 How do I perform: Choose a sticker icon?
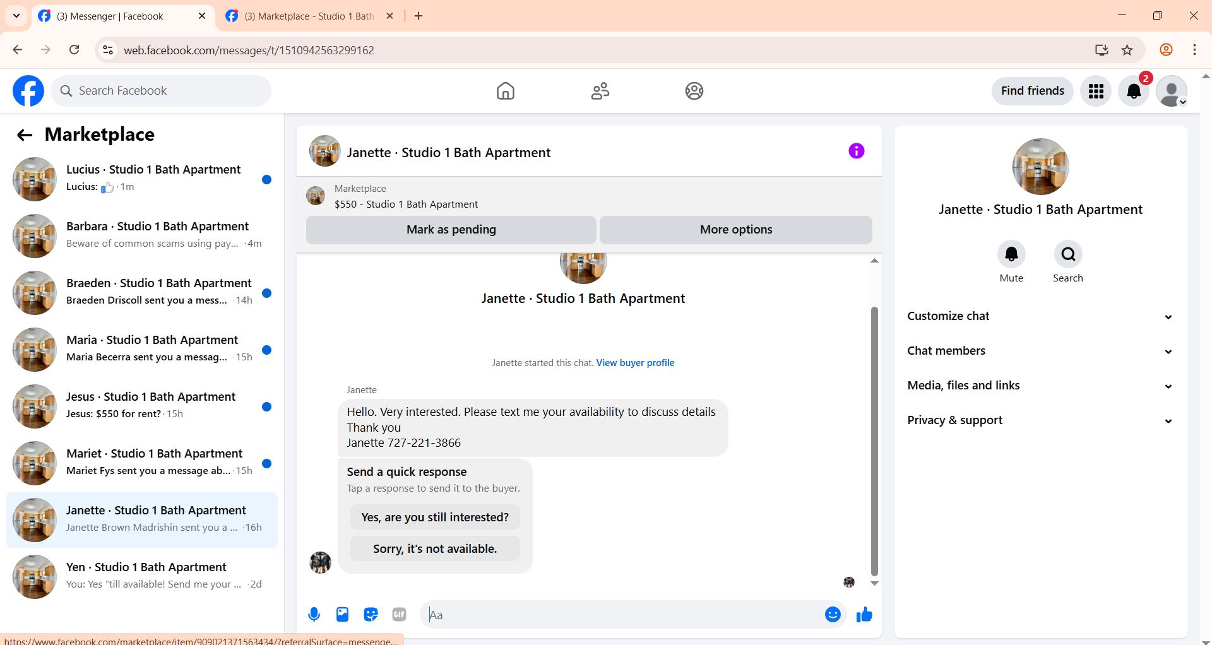point(371,614)
